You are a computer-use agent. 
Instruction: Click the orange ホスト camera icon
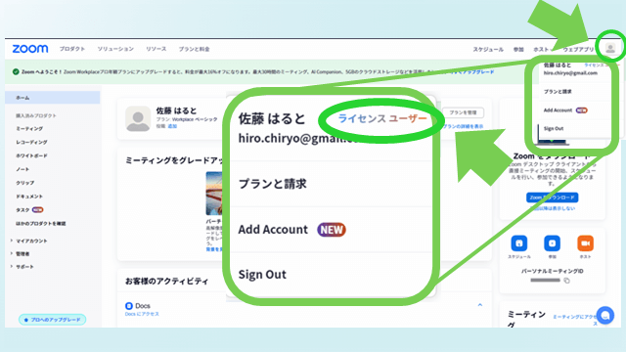pos(585,243)
